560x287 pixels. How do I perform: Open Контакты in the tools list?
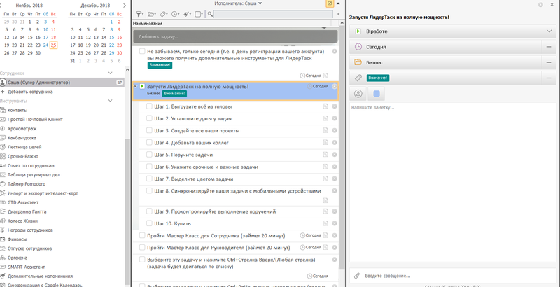17,111
